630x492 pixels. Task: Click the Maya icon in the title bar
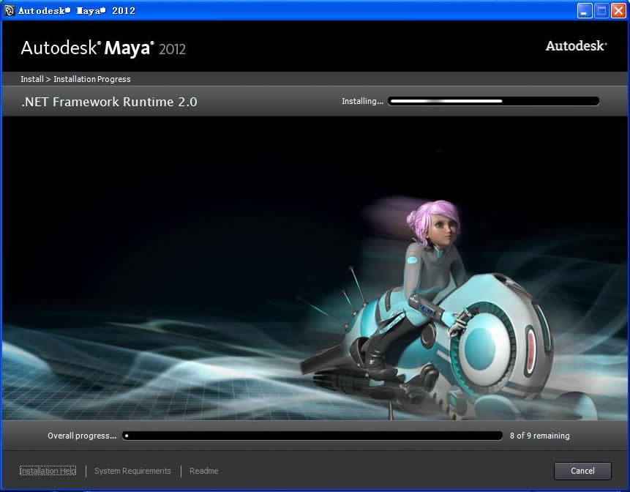[10, 10]
